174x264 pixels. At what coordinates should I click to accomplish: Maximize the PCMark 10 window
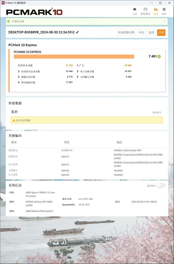tap(160, 3)
